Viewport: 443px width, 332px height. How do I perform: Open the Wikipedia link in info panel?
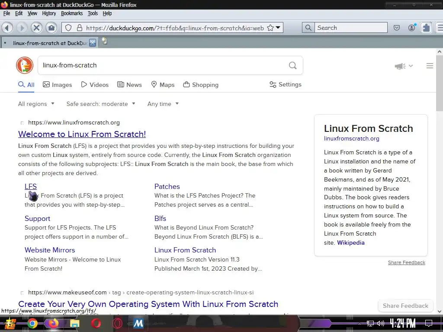click(350, 243)
